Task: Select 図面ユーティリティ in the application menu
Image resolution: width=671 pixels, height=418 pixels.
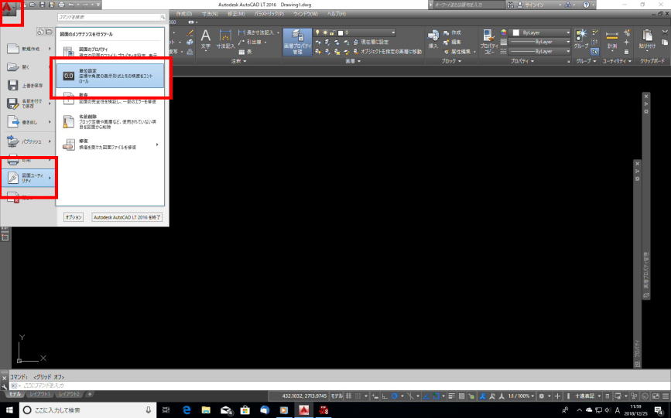Action: point(29,178)
